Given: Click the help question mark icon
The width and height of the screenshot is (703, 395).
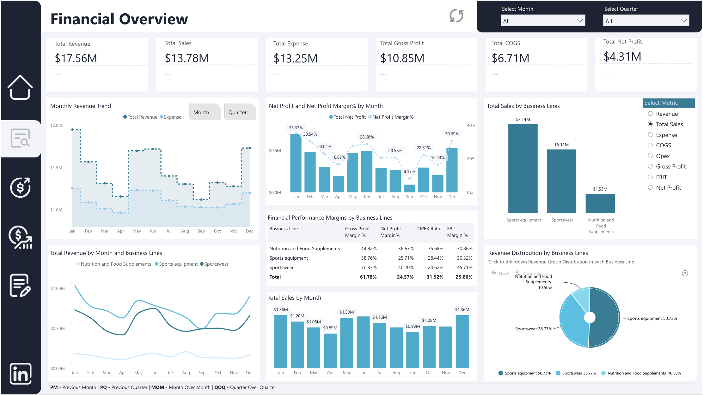Looking at the screenshot, I should click(x=685, y=273).
